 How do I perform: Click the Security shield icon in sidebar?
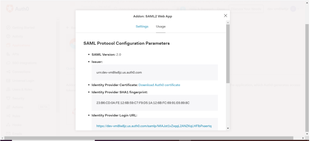coord(8,98)
